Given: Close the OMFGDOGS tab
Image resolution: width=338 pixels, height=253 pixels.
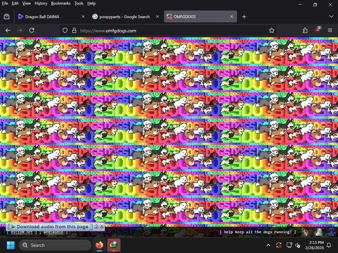Looking at the screenshot, I should (231, 16).
